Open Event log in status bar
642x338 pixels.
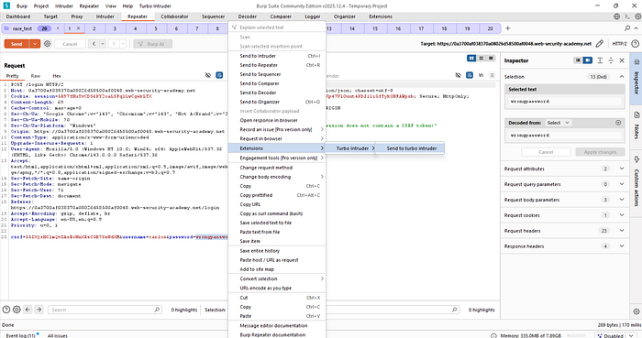coord(20,335)
